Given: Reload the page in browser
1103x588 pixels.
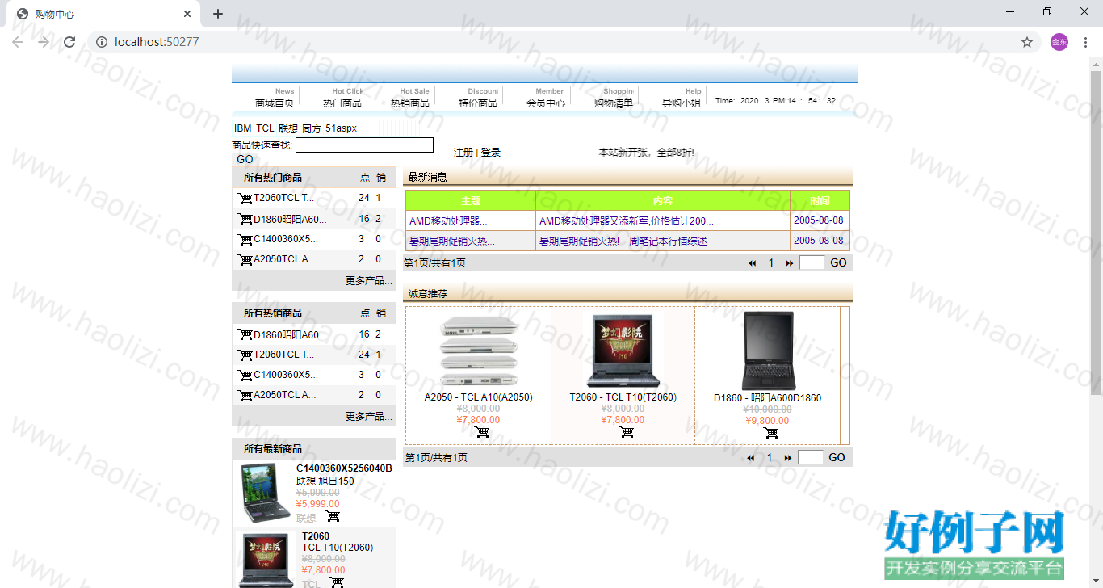Looking at the screenshot, I should [x=69, y=42].
